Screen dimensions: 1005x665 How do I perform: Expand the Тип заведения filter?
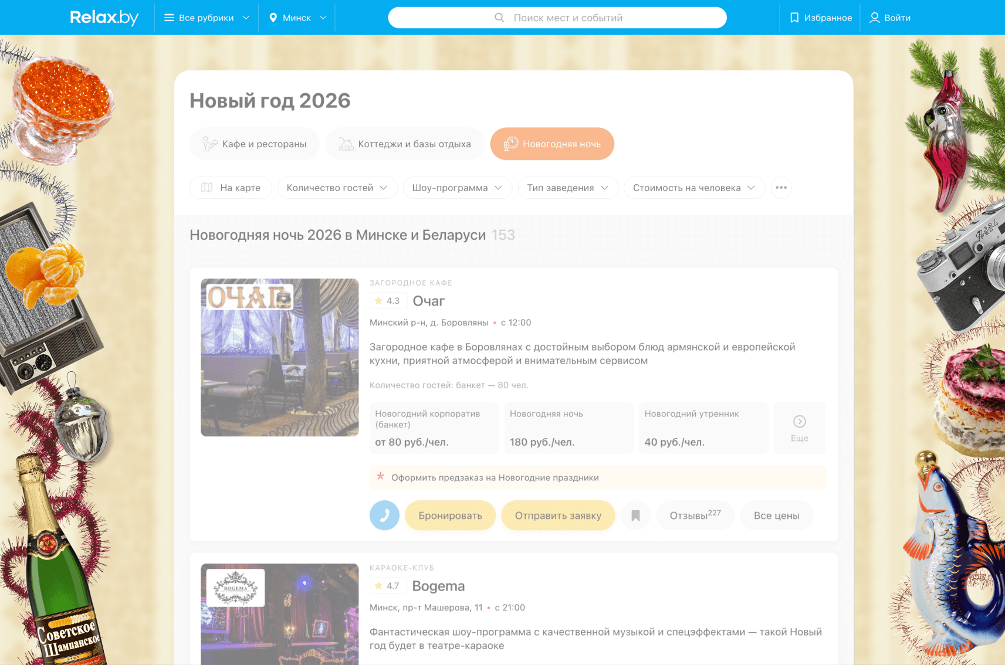tap(568, 188)
